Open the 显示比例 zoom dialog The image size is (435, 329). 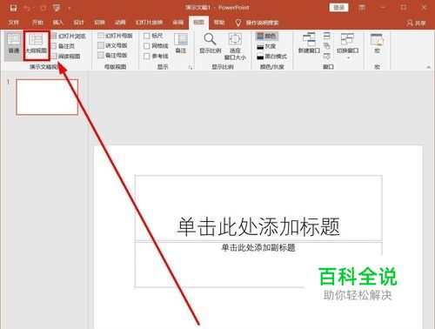click(211, 44)
